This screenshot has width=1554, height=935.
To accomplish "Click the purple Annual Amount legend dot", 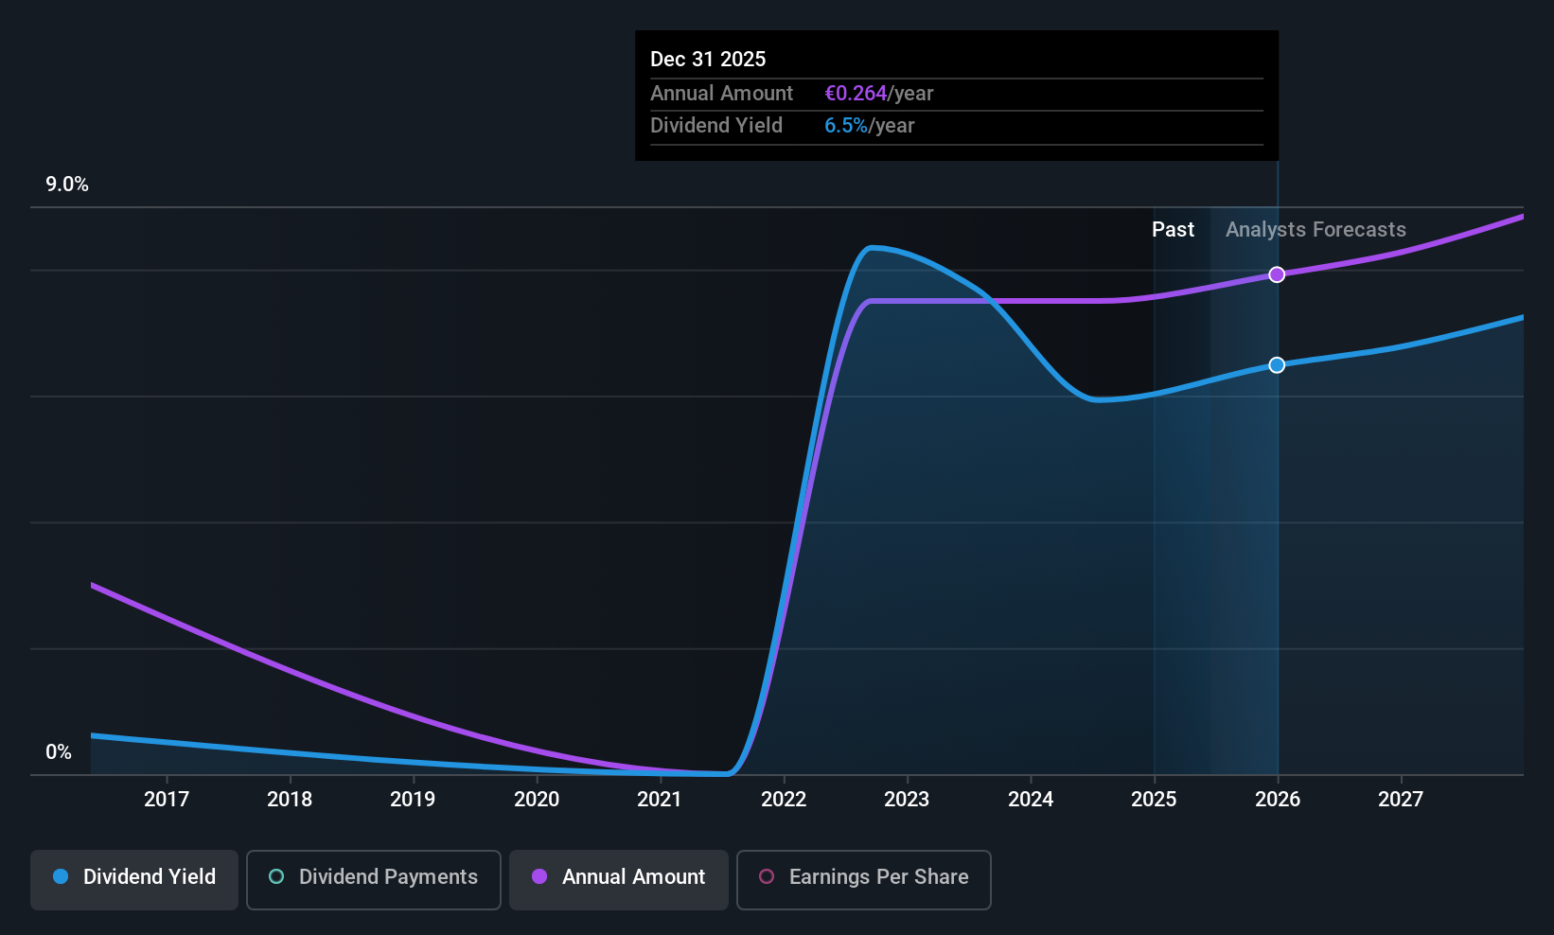I will click(x=539, y=876).
